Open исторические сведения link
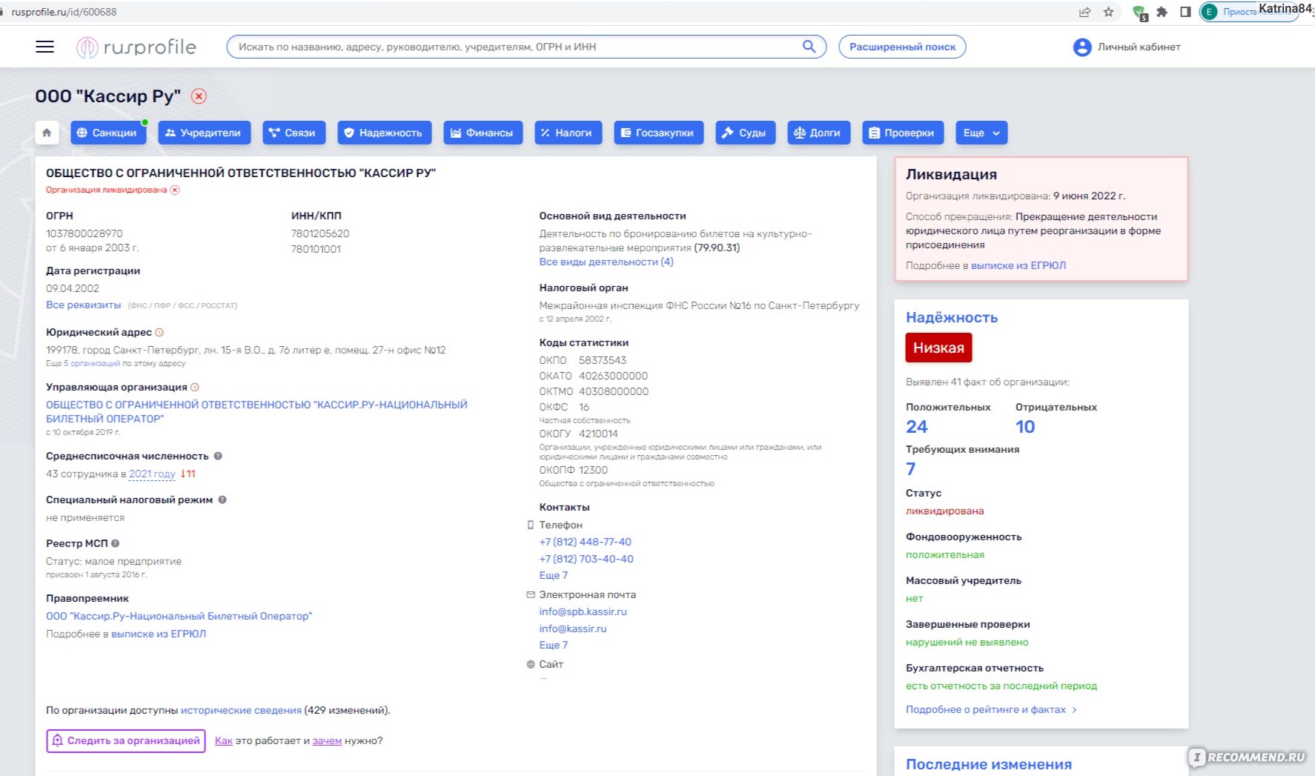This screenshot has height=776, width=1315. click(x=241, y=711)
